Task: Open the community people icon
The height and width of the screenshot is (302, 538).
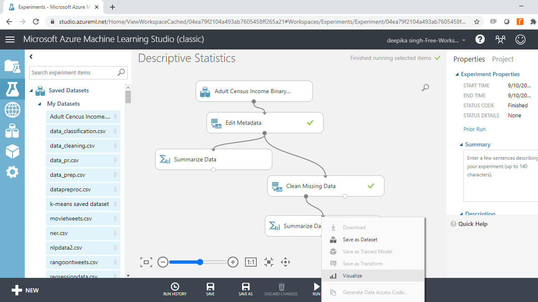Action: pyautogui.click(x=500, y=40)
